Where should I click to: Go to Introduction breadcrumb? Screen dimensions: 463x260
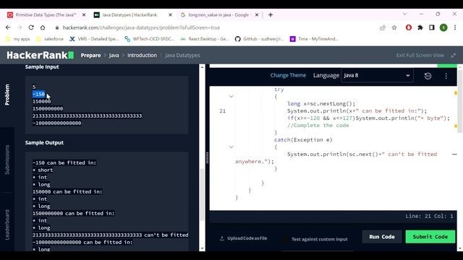point(142,55)
